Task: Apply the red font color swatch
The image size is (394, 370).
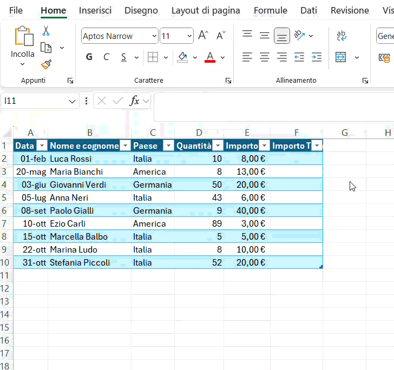Action: coord(210,57)
